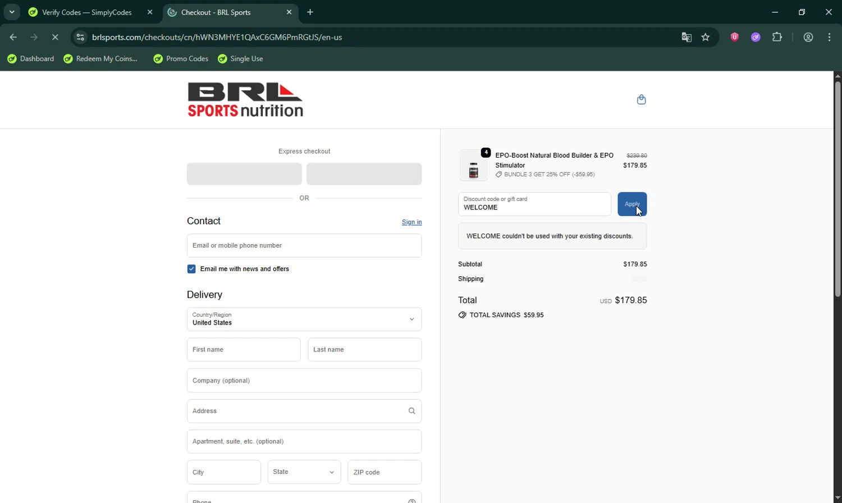Click the ZIP code field

385,472
